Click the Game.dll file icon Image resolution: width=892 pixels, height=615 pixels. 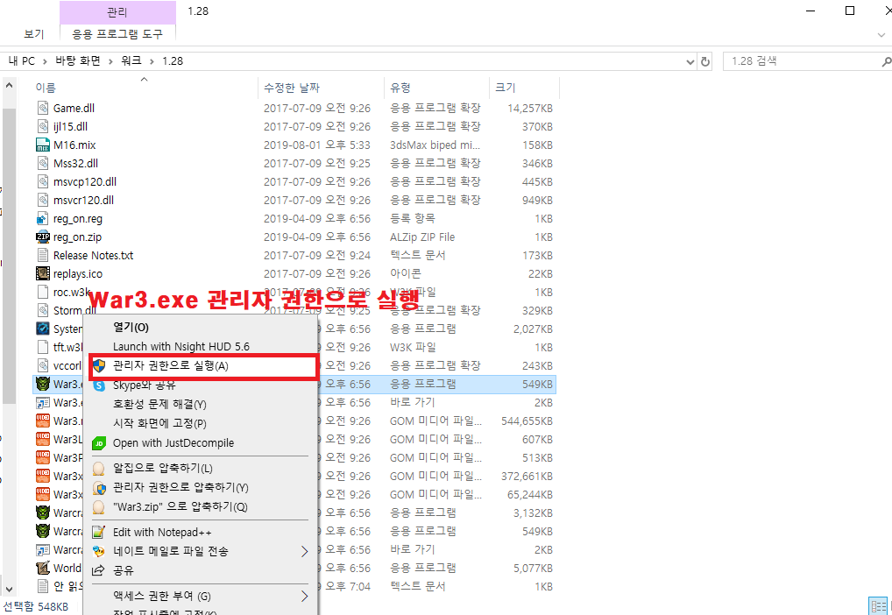pos(43,108)
